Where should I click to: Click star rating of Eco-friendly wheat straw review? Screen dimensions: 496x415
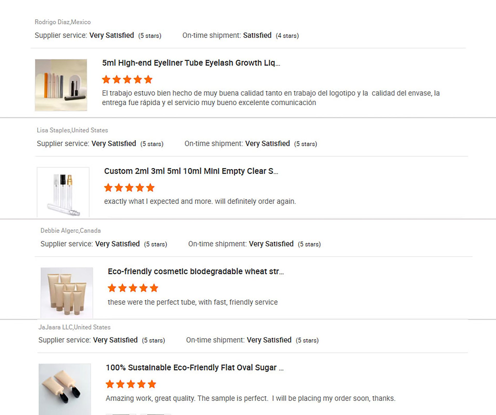point(133,288)
